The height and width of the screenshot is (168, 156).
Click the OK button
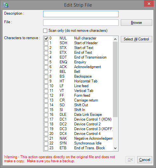[x=130, y=160]
